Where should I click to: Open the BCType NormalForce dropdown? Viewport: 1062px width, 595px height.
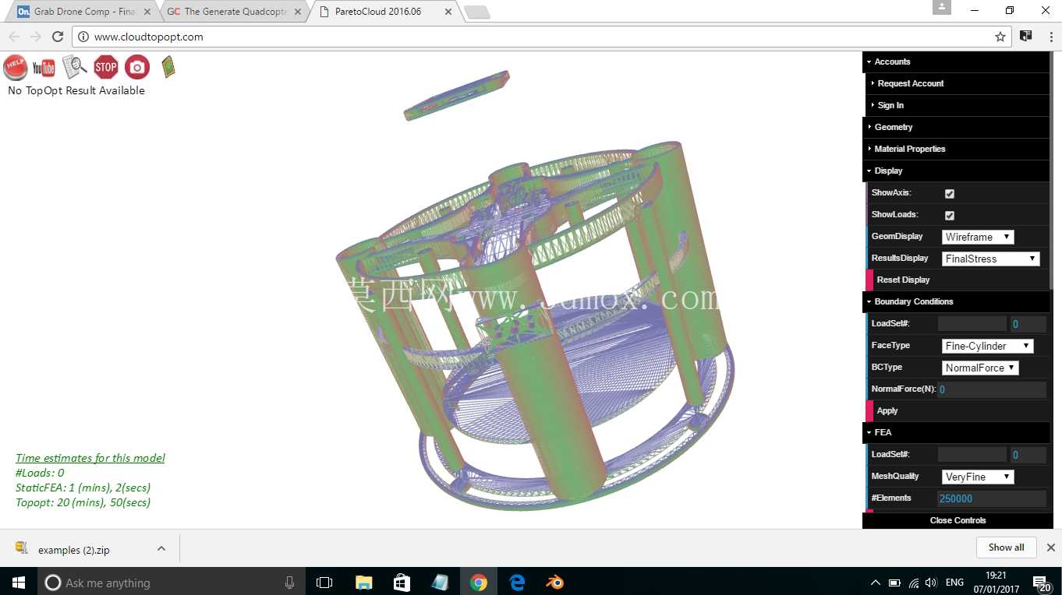(980, 368)
